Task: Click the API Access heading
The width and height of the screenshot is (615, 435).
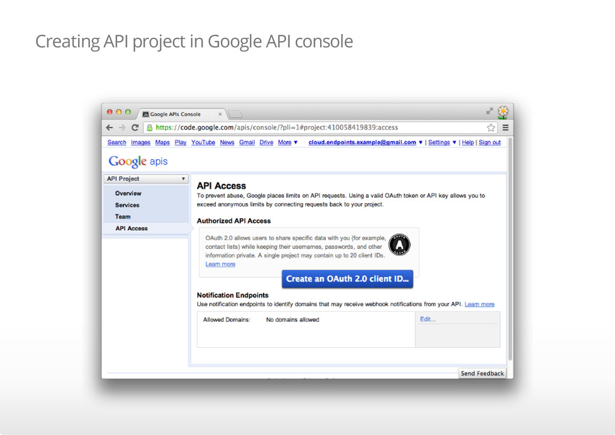Action: (x=221, y=186)
